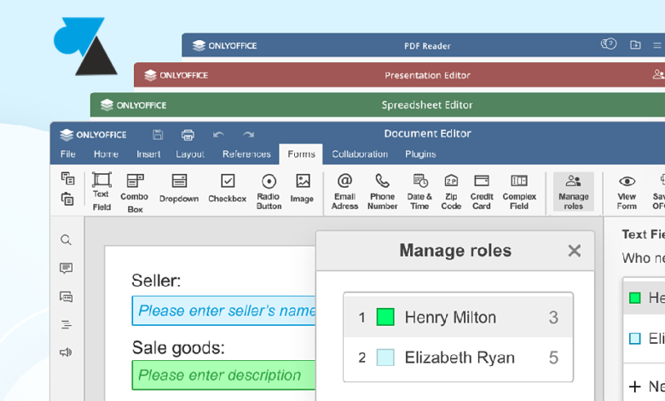
Task: Open the Search icon in left sidebar
Action: tap(66, 240)
